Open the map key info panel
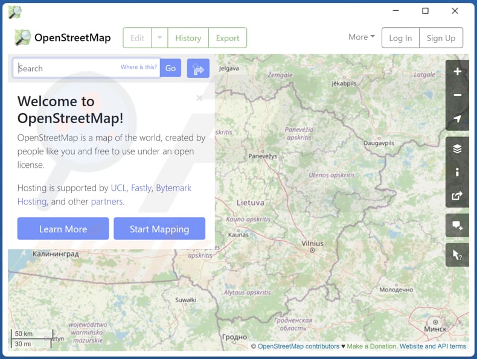This screenshot has height=359, width=477. [x=457, y=172]
